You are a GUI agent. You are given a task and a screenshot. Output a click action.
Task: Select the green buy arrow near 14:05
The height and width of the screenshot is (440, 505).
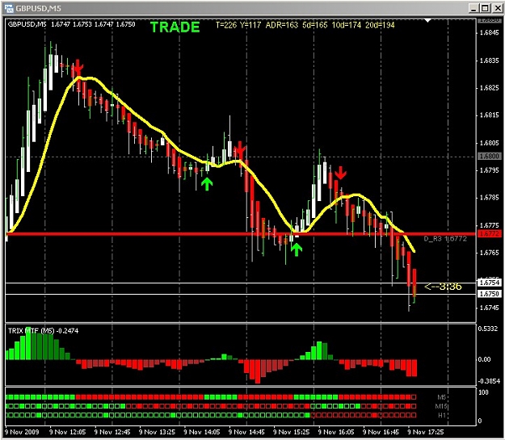point(207,184)
